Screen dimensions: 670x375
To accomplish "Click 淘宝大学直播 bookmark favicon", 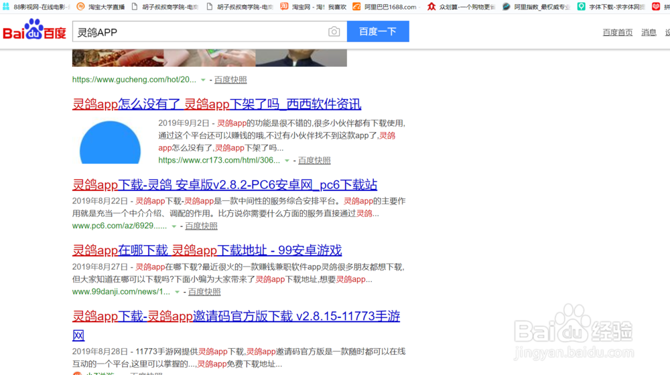I will [80, 7].
